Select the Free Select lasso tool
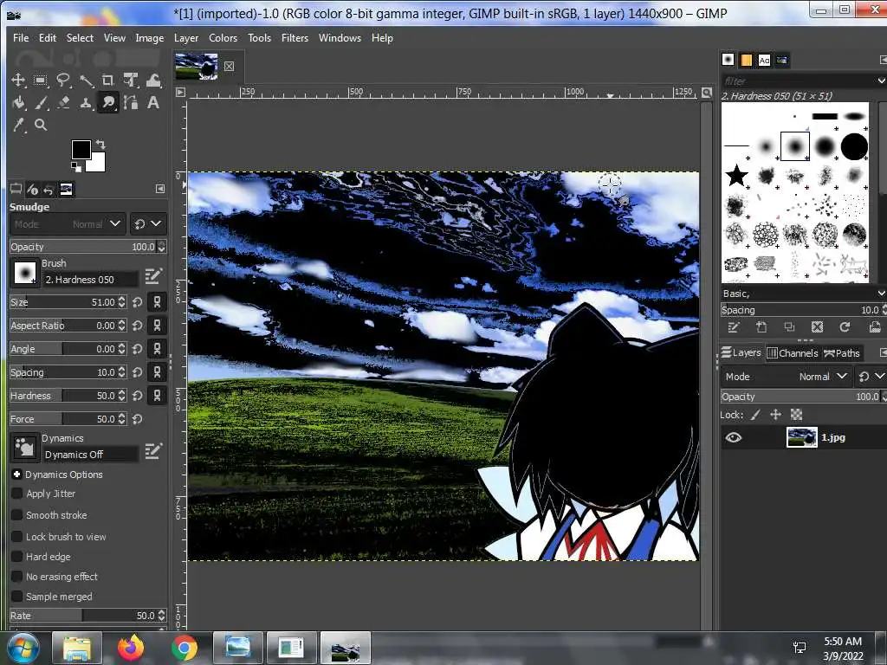887x665 pixels. click(x=62, y=81)
